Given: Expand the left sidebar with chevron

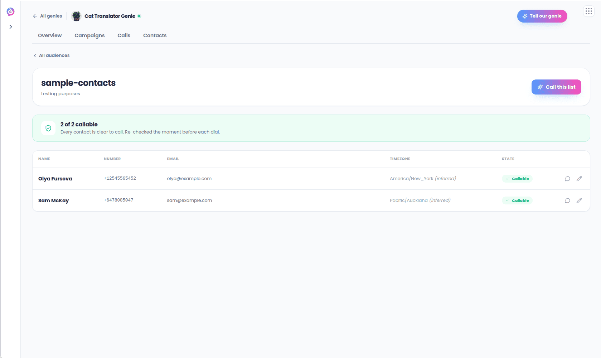Looking at the screenshot, I should tap(11, 27).
